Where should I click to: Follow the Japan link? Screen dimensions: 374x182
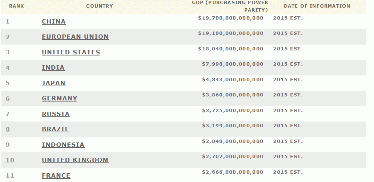53,83
